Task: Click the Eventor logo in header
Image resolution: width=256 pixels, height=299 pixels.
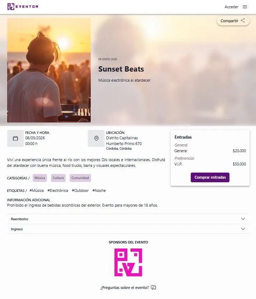Action: coord(23,7)
